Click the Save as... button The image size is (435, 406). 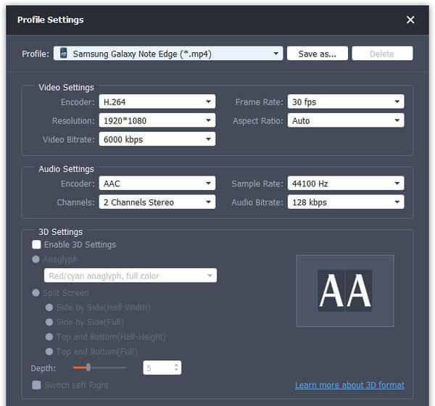click(x=318, y=54)
